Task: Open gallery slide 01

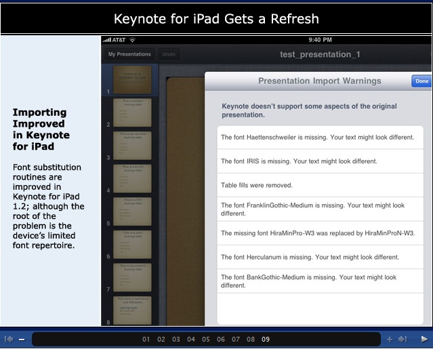Action: pos(146,340)
